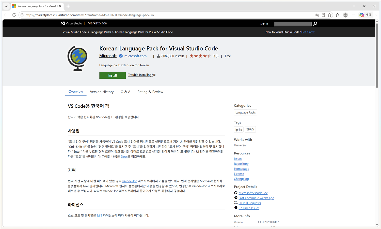This screenshot has width=381, height=229.
Task: Click the Visual Studio logo
Action: tap(71, 23)
